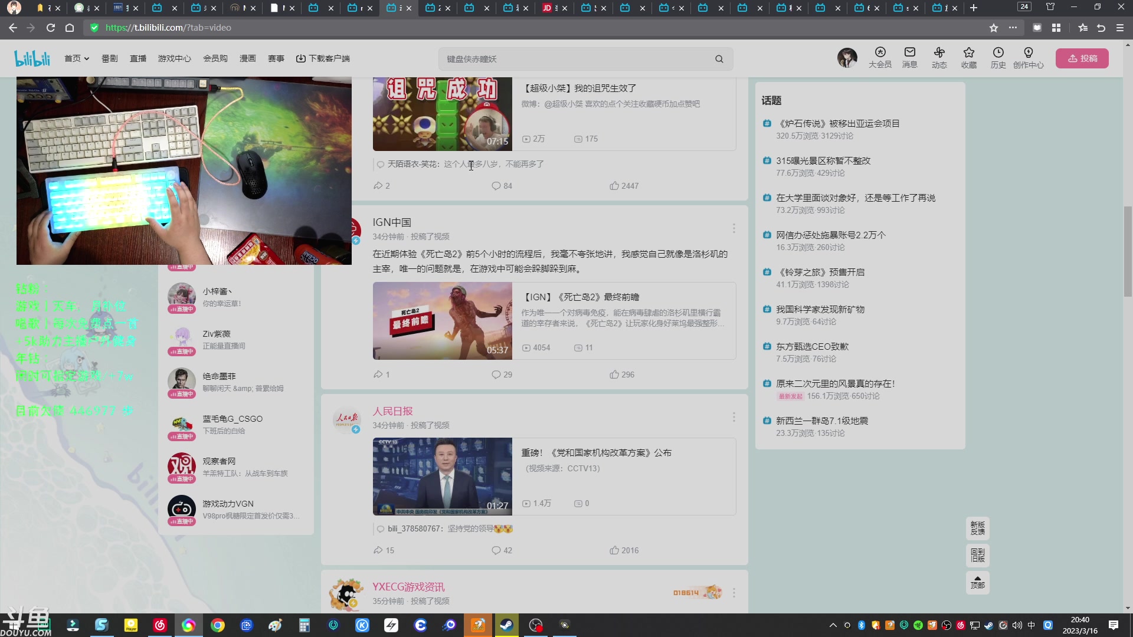This screenshot has width=1133, height=637.
Task: Open 大会员 icon in header
Action: [x=880, y=58]
